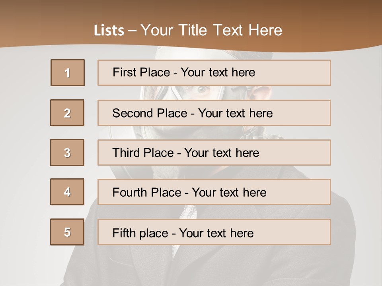Click the word Fifth in the list

(x=124, y=233)
